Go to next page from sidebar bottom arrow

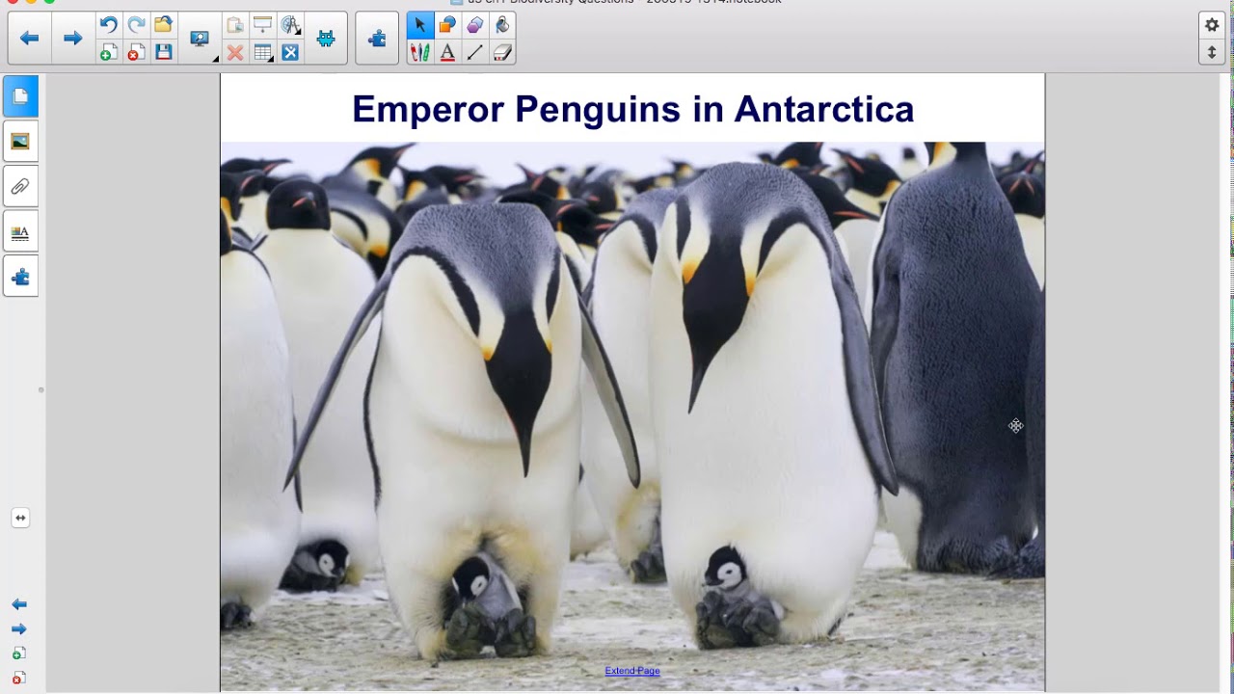coord(19,628)
